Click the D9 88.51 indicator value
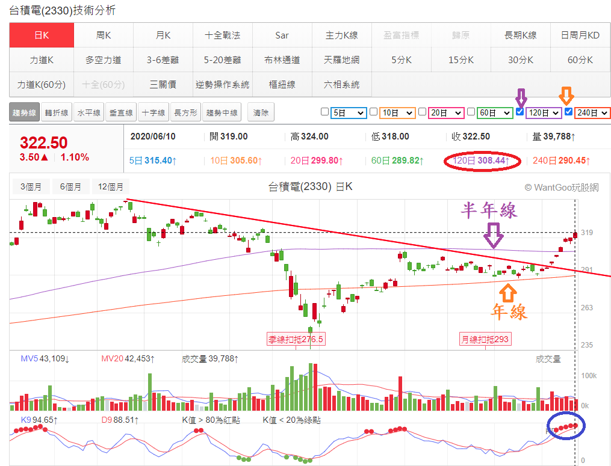Screen dimensions: 611x466 [120, 420]
